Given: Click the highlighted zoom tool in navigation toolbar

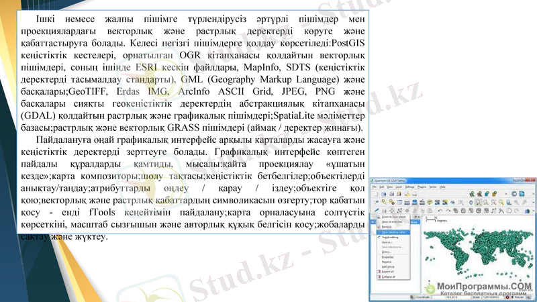Looking at the screenshot, I should (x=479, y=203).
